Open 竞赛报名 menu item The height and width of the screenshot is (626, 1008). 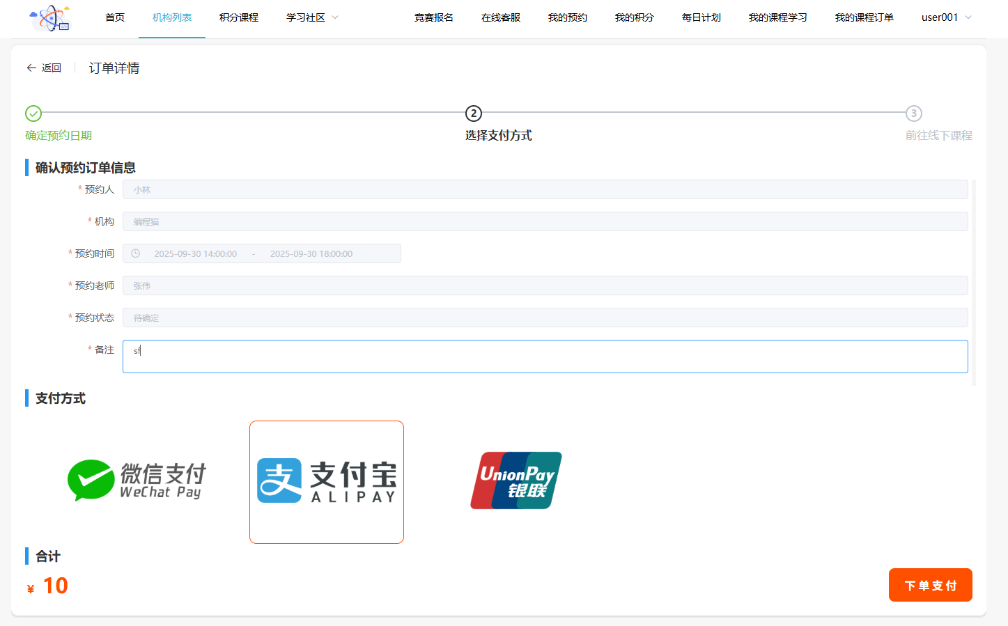tap(434, 17)
